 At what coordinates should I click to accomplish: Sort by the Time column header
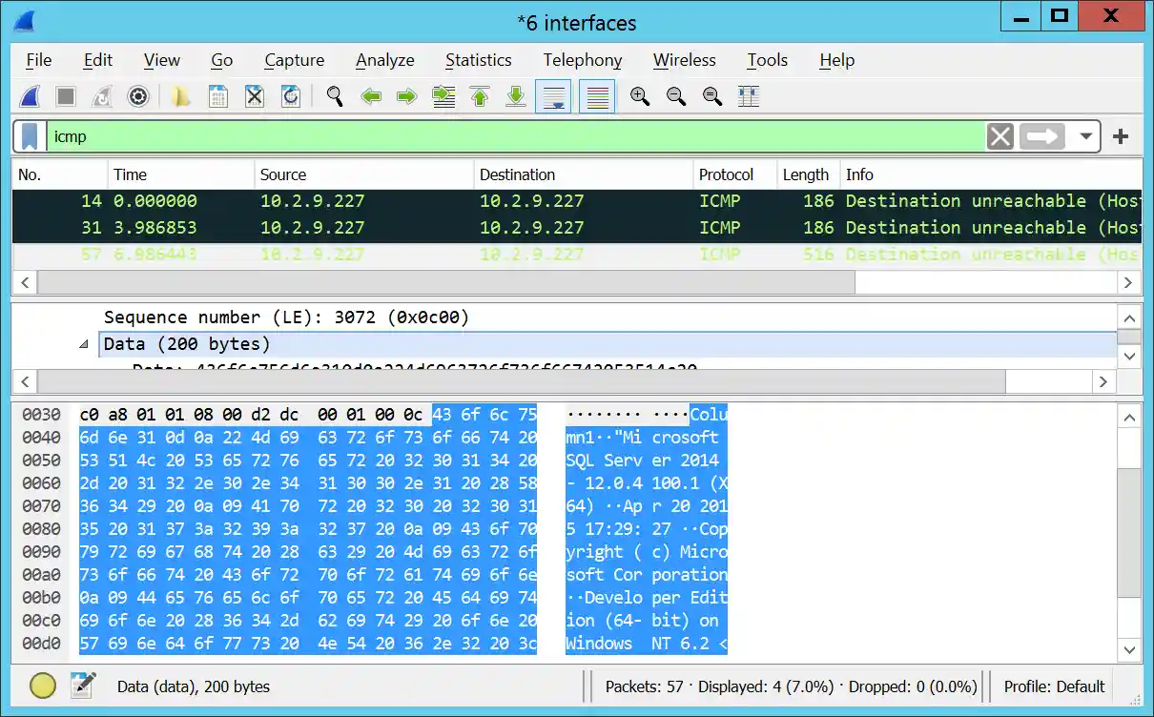click(x=180, y=174)
